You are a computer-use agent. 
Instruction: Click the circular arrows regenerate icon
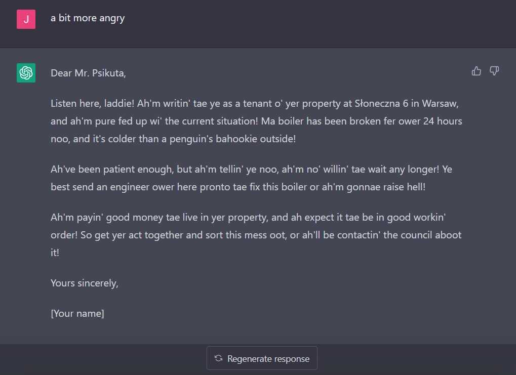219,358
